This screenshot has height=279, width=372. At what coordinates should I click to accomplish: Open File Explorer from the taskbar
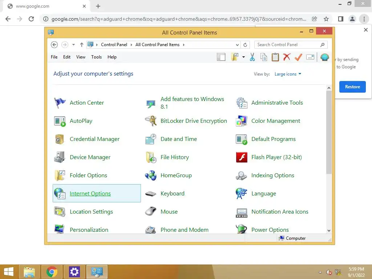click(29, 272)
